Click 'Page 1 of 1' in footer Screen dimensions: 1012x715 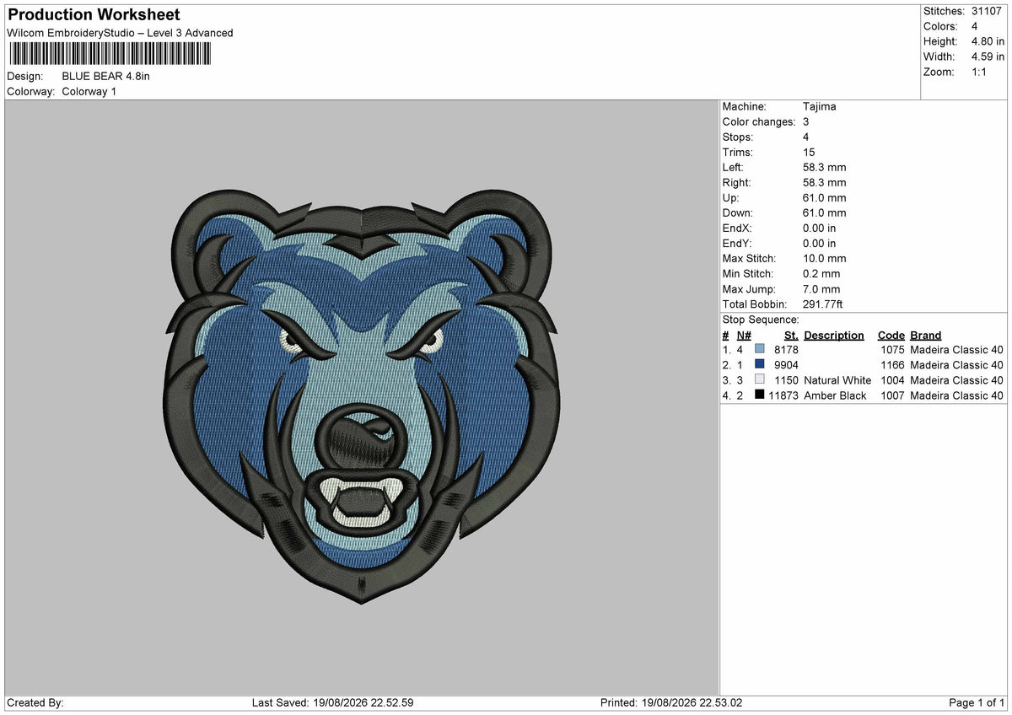click(977, 702)
